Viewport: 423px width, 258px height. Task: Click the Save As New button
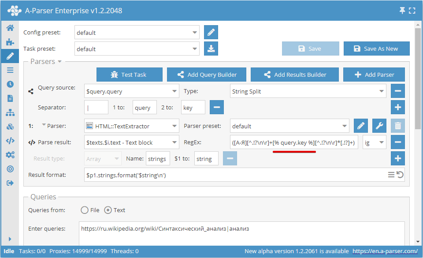(376, 49)
